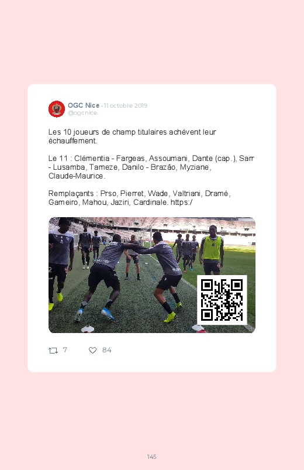
Task: Click the OGC Nice profile avatar
Action: 57,109
